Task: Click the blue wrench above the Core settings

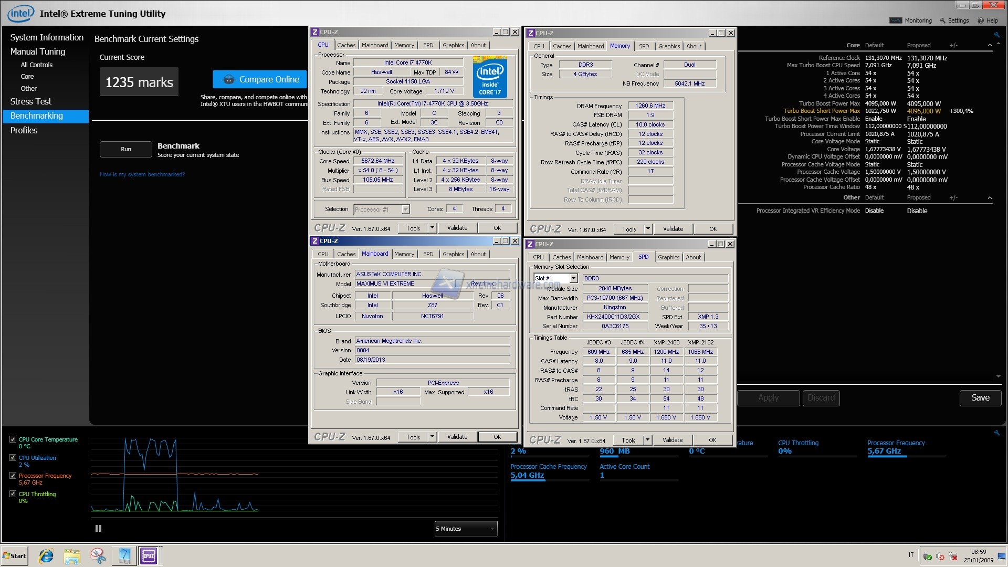Action: (x=996, y=35)
